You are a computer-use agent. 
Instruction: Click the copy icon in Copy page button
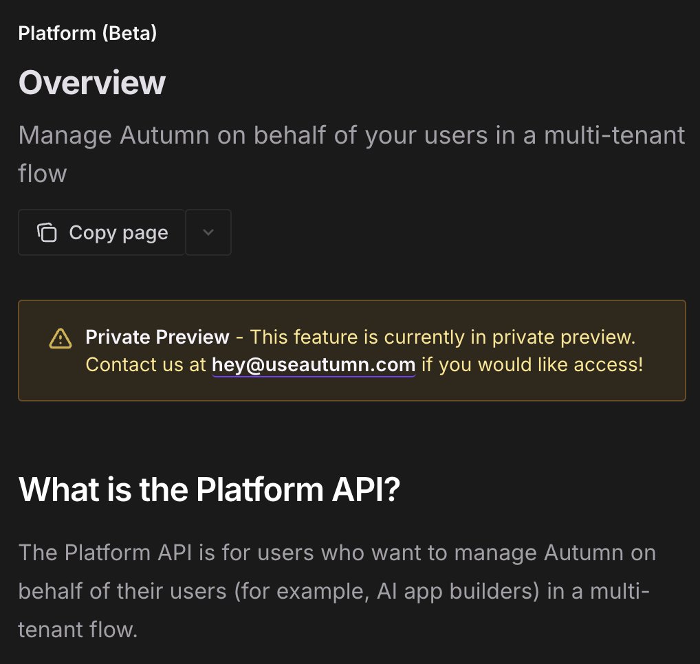click(47, 232)
